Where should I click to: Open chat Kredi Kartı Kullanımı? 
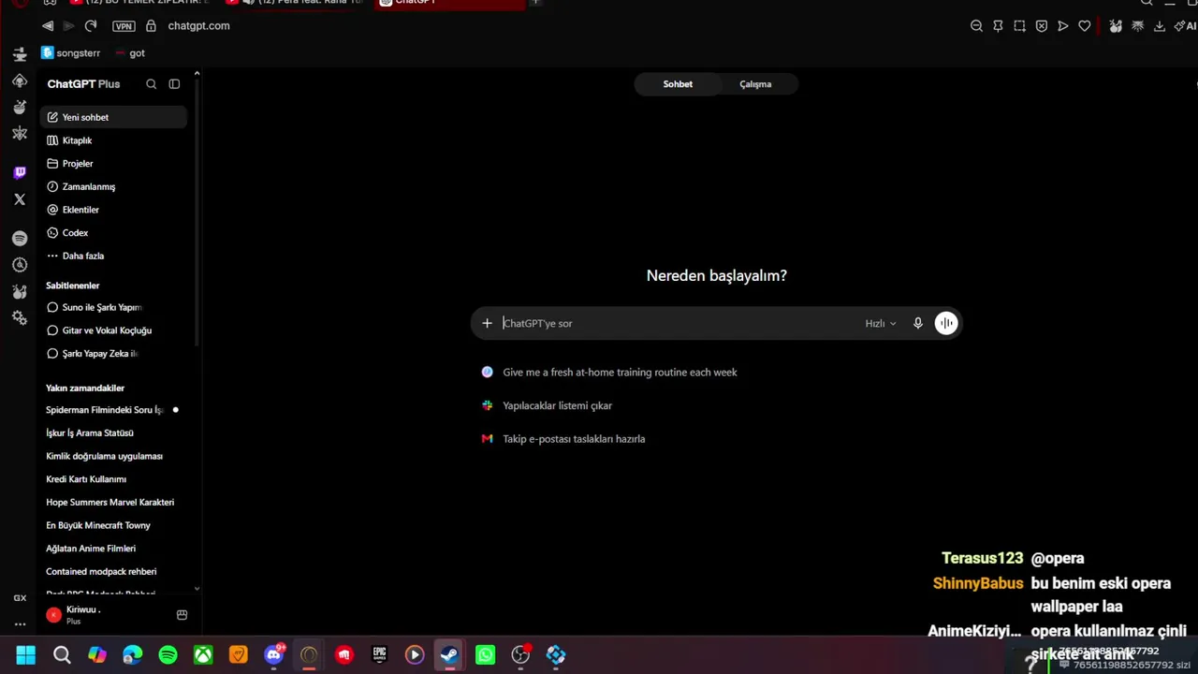click(114, 479)
